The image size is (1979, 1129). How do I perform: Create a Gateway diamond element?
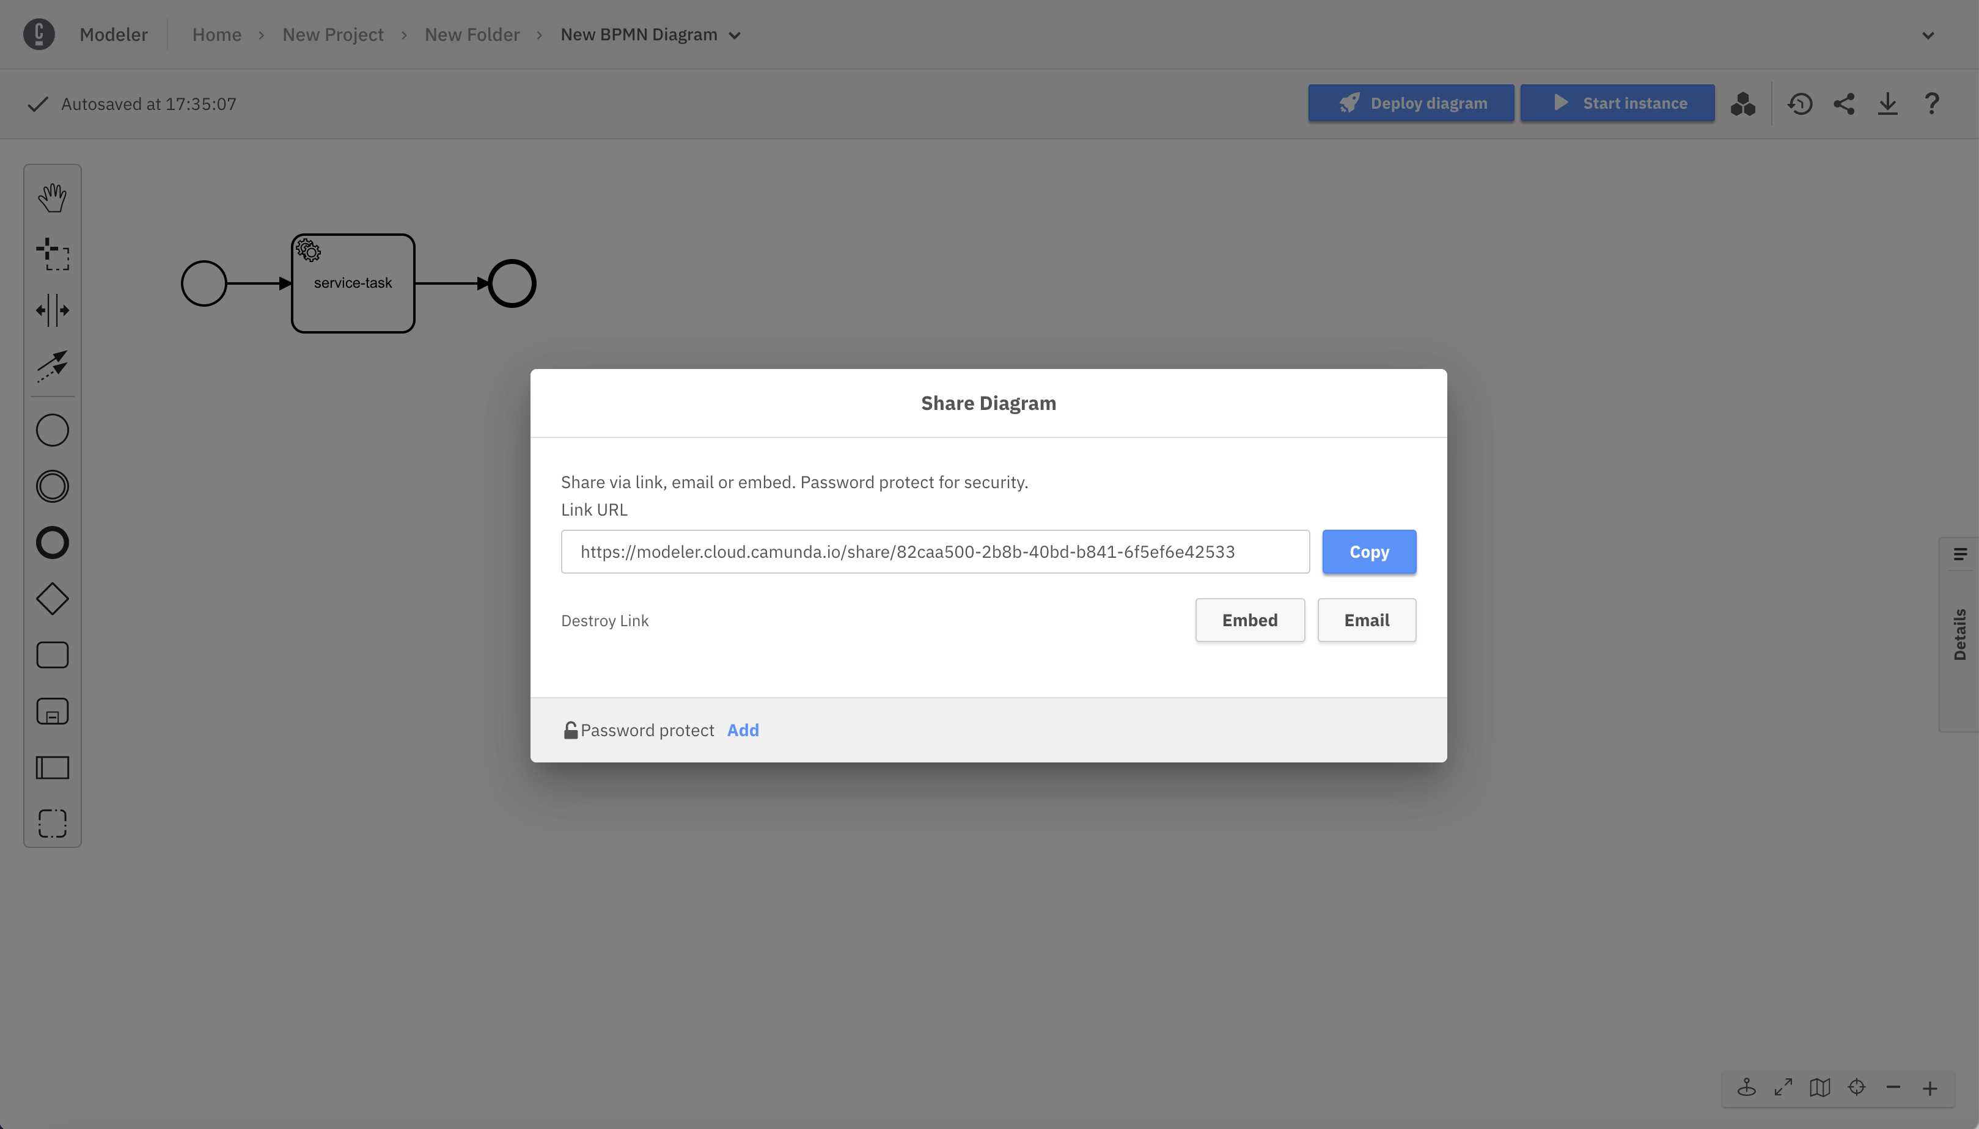pyautogui.click(x=52, y=599)
